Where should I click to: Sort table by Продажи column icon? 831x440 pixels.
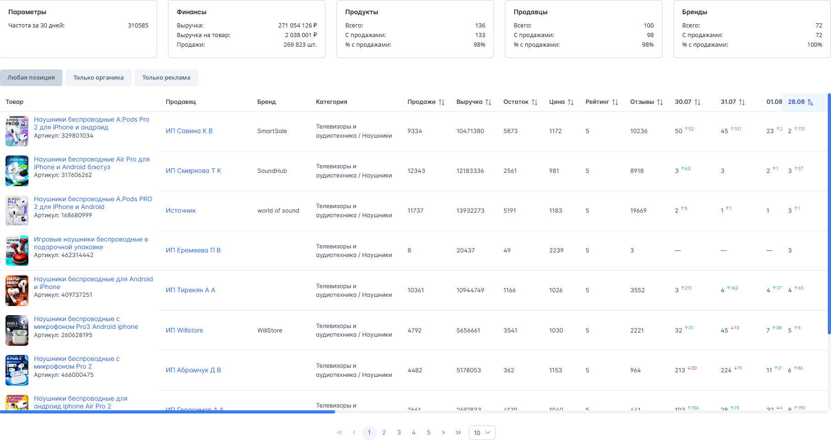pyautogui.click(x=441, y=102)
